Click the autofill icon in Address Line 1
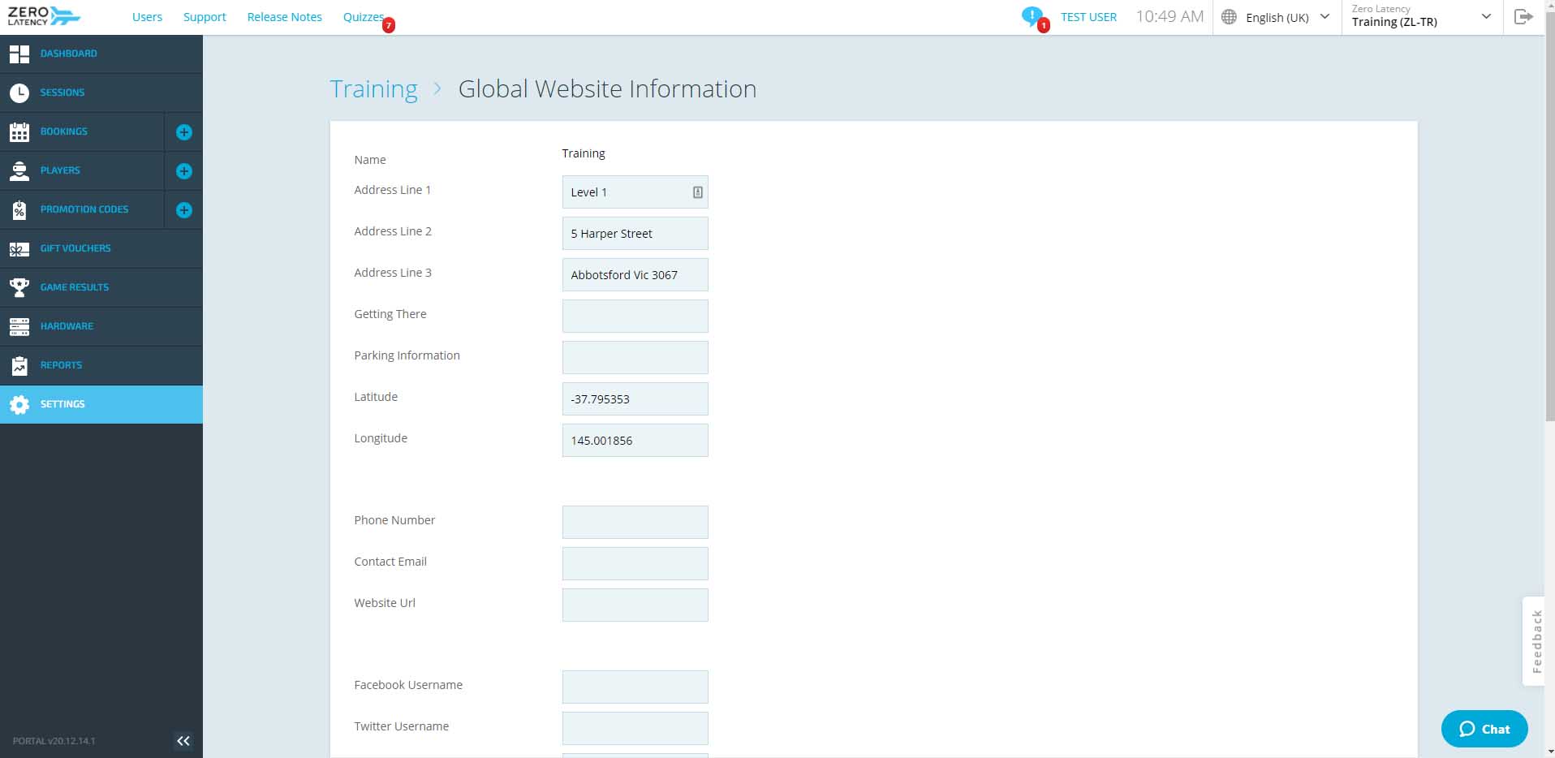This screenshot has width=1555, height=758. 697,192
